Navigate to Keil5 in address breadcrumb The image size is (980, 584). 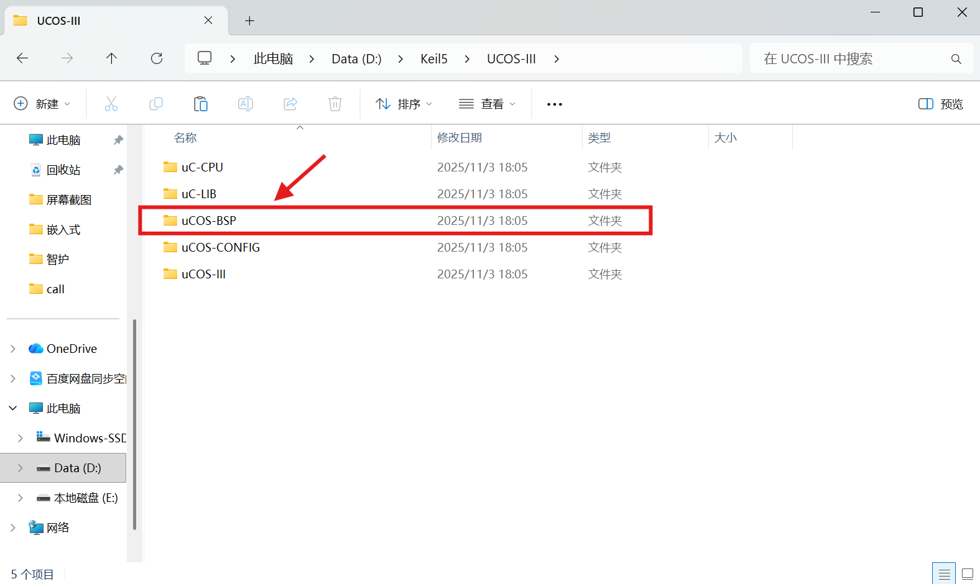click(434, 58)
